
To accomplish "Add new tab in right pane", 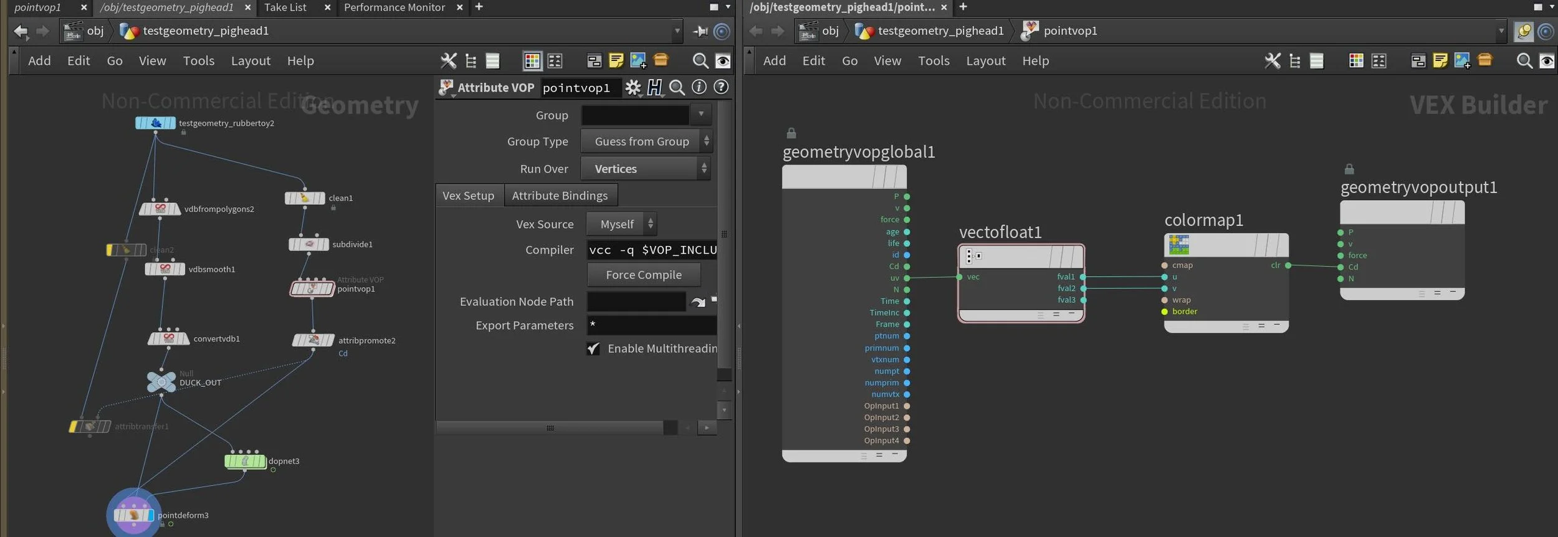I will tap(963, 7).
